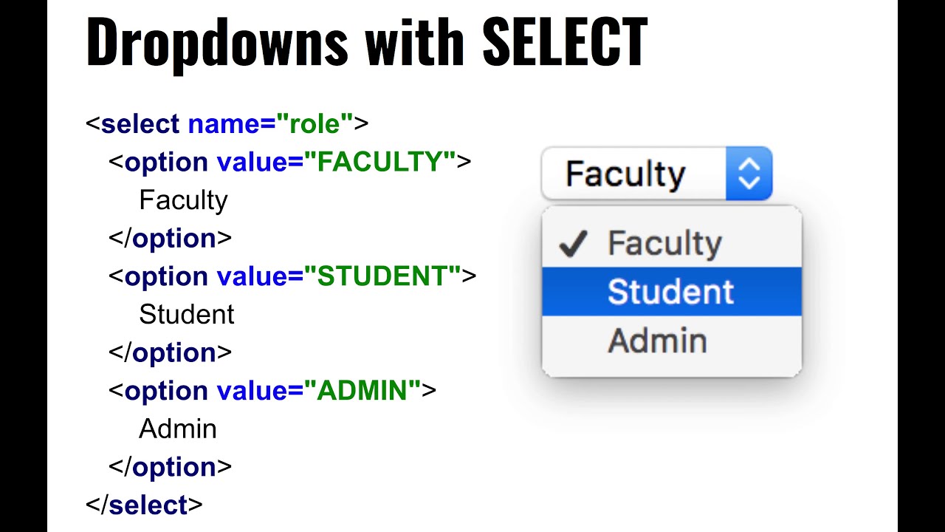Click the "Dropdowns with SELECT" slide title
The image size is (945, 532).
[x=366, y=43]
